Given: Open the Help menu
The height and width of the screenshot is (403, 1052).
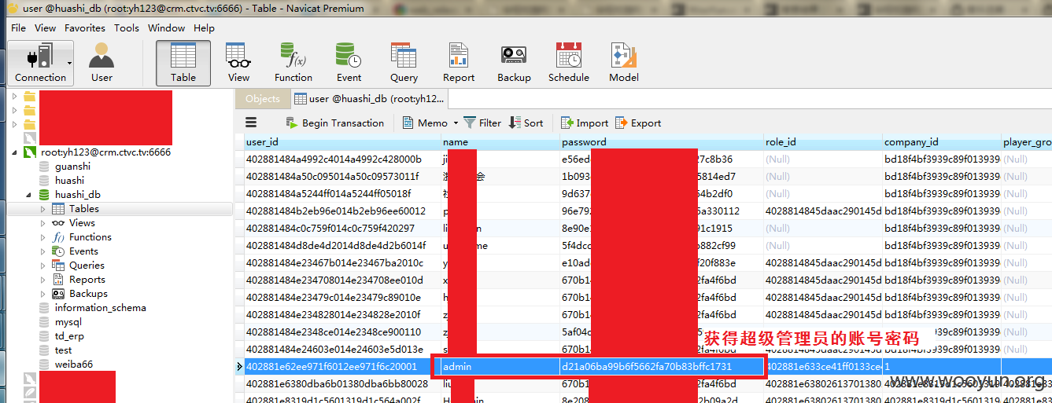Looking at the screenshot, I should point(204,27).
